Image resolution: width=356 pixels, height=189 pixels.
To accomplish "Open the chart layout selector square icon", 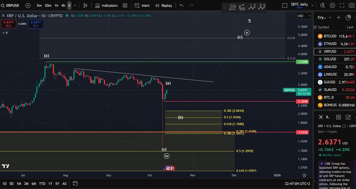I will [285, 5].
